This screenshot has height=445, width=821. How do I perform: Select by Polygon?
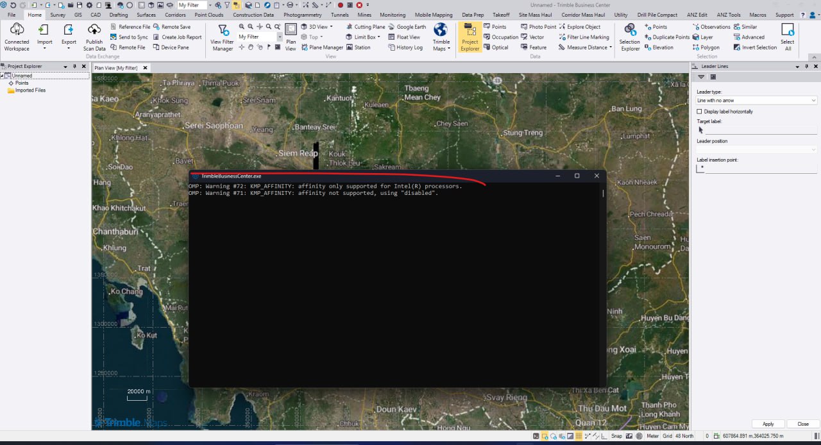pyautogui.click(x=706, y=47)
